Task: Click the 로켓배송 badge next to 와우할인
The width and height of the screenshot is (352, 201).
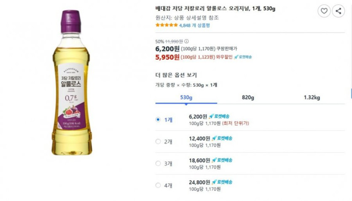Action: 243,57
